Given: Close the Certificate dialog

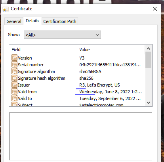Looking at the screenshot, I should 155,9.
